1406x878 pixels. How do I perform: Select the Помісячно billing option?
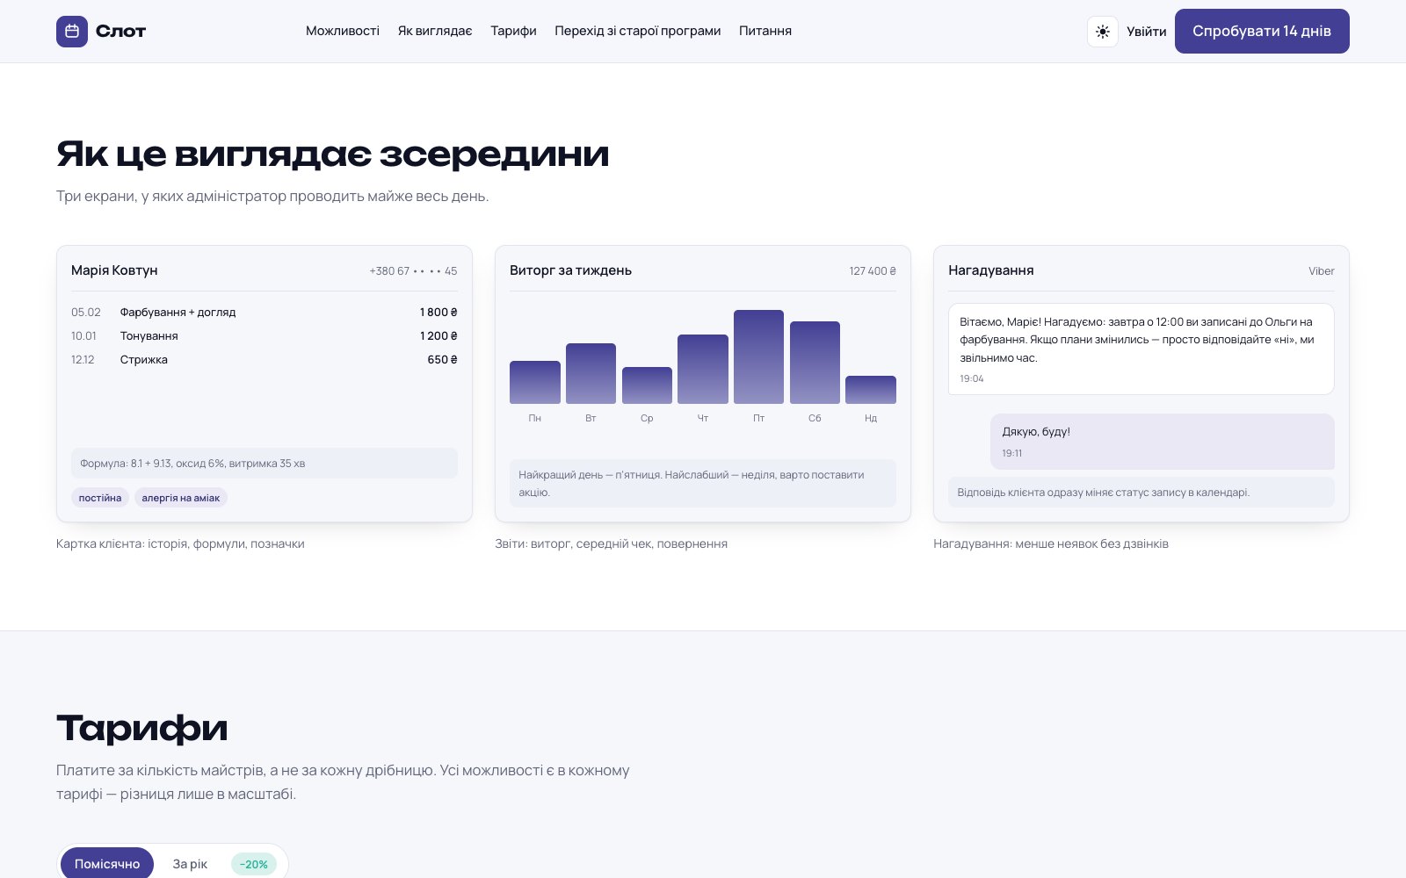[x=107, y=864]
